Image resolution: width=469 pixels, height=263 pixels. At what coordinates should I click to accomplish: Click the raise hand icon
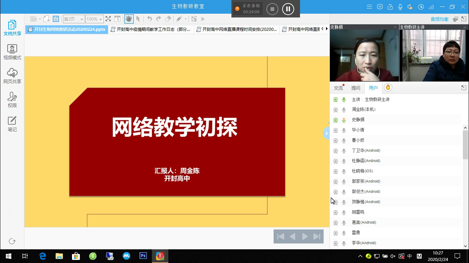pos(388,88)
